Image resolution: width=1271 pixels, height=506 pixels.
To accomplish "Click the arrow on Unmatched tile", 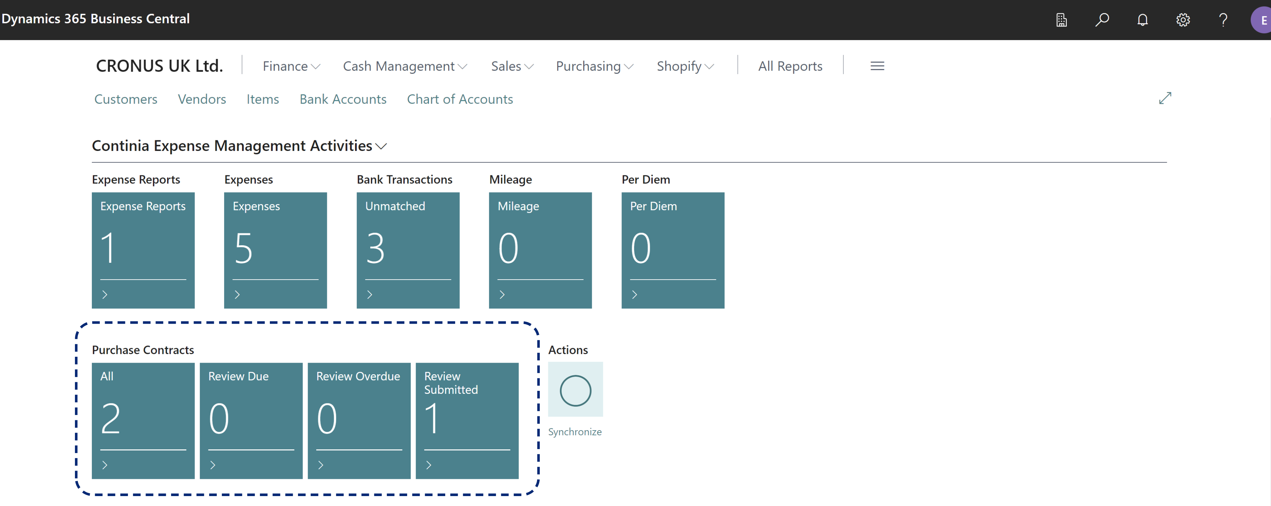I will (x=370, y=295).
